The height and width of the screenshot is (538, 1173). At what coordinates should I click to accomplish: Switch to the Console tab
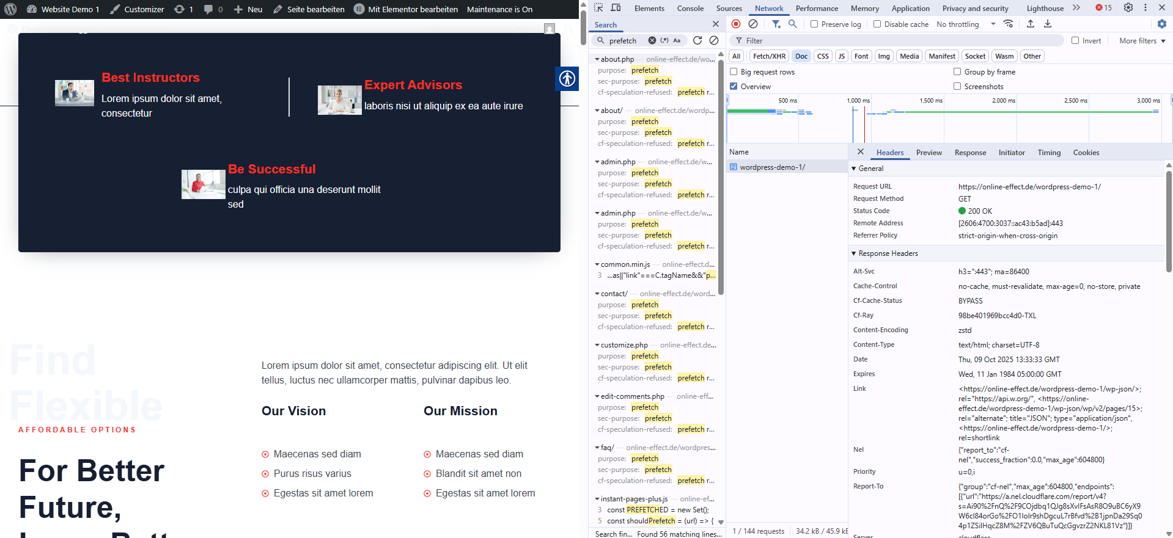(690, 9)
